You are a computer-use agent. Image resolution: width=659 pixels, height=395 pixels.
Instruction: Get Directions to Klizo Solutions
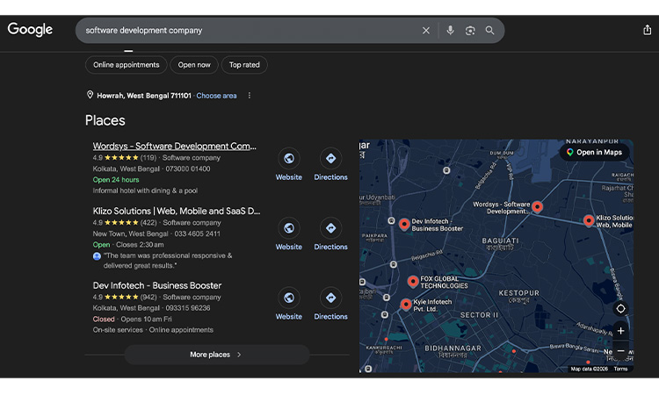click(x=330, y=228)
